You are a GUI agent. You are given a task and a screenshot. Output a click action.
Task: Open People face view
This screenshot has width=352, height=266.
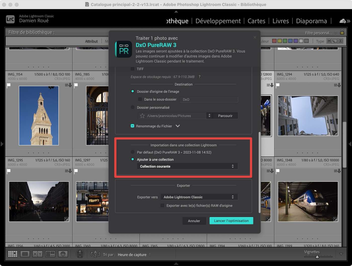pyautogui.click(x=63, y=254)
